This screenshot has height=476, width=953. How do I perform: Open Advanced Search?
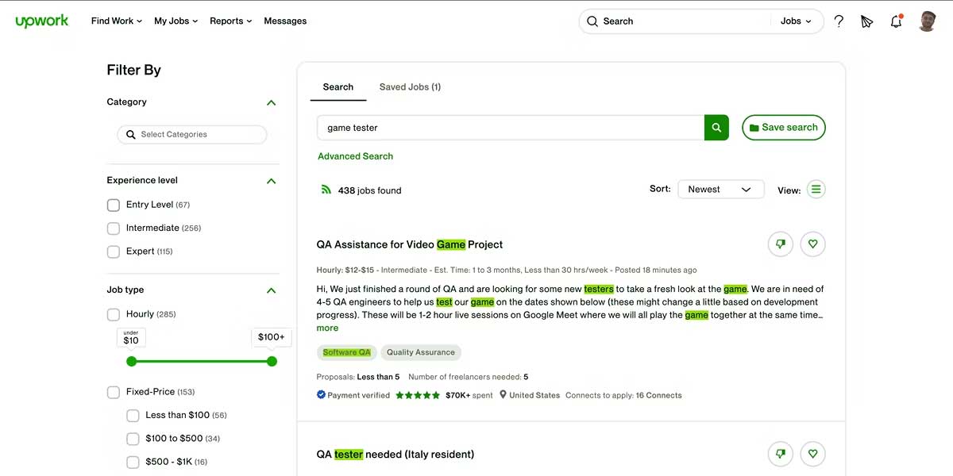[355, 155]
